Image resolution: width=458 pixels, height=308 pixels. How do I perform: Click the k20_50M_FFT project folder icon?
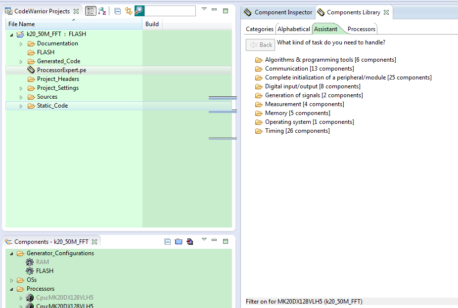pos(20,34)
